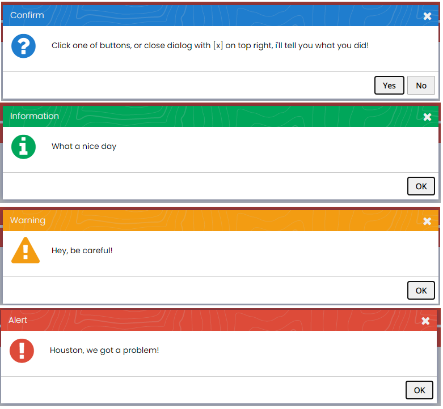443x409 pixels.
Task: Click the red Alert title bar
Action: click(219, 320)
